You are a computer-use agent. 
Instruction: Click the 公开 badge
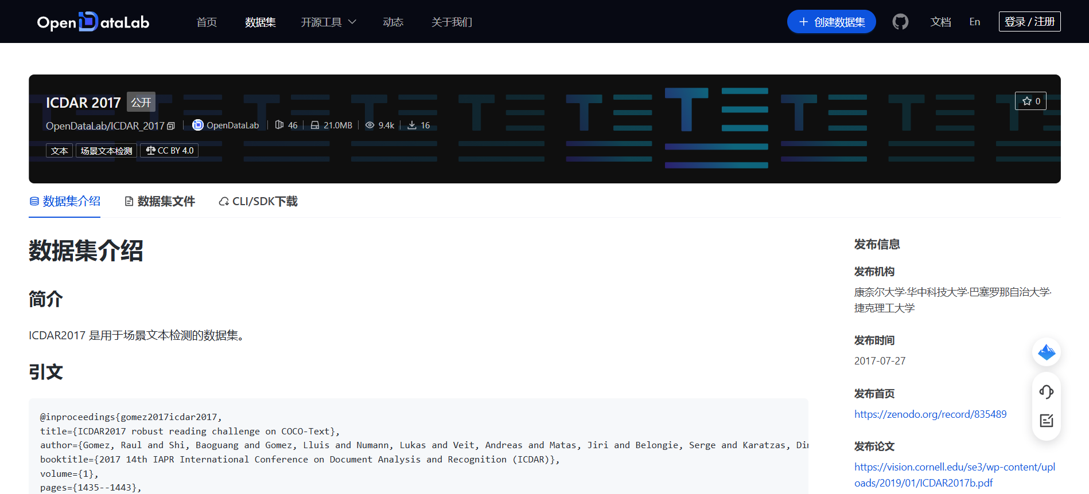[x=141, y=103]
